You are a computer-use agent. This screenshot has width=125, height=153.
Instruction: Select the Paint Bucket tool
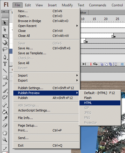5,112
